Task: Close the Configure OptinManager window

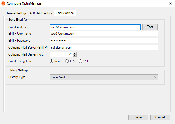Action: (170, 3)
